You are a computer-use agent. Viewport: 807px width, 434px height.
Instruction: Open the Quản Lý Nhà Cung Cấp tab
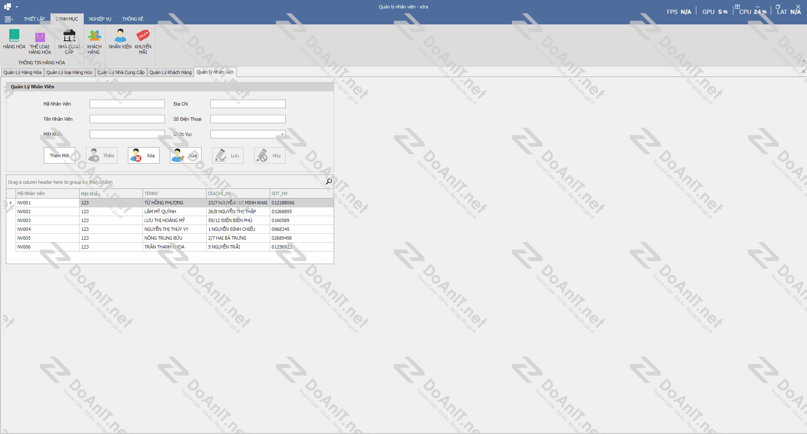[121, 72]
